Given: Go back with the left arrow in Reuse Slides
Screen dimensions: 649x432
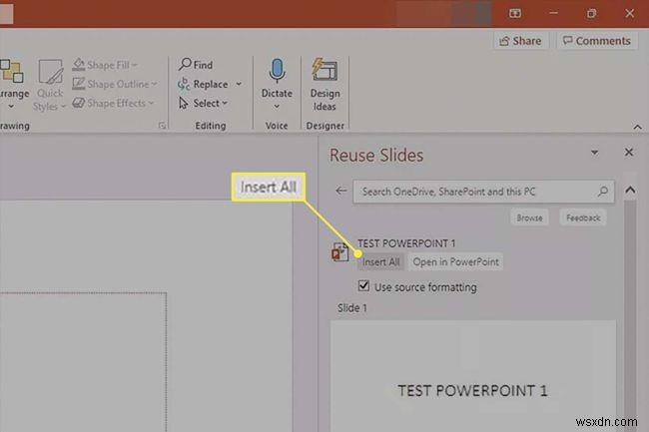Looking at the screenshot, I should (x=341, y=191).
